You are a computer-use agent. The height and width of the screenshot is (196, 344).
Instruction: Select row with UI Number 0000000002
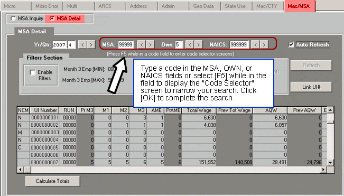[172, 125]
